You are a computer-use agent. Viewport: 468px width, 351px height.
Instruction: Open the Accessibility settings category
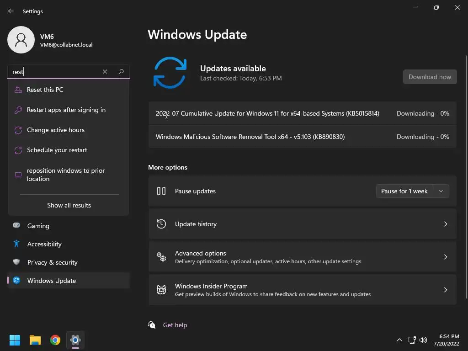(69, 244)
